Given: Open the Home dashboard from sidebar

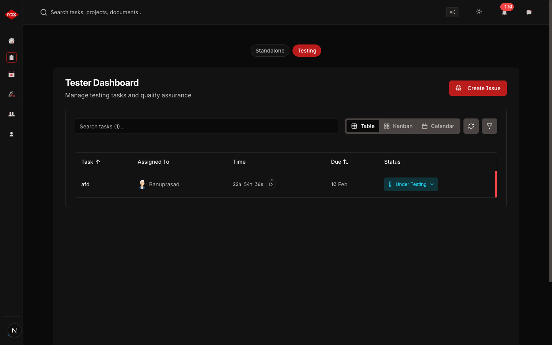Looking at the screenshot, I should click(x=11, y=41).
